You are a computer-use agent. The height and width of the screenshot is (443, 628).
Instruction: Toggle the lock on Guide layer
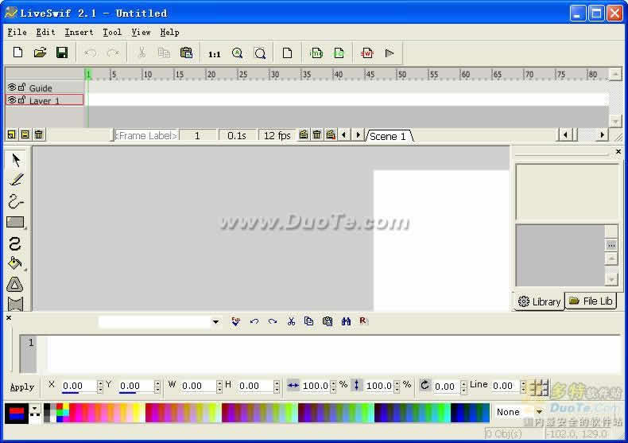[x=21, y=87]
